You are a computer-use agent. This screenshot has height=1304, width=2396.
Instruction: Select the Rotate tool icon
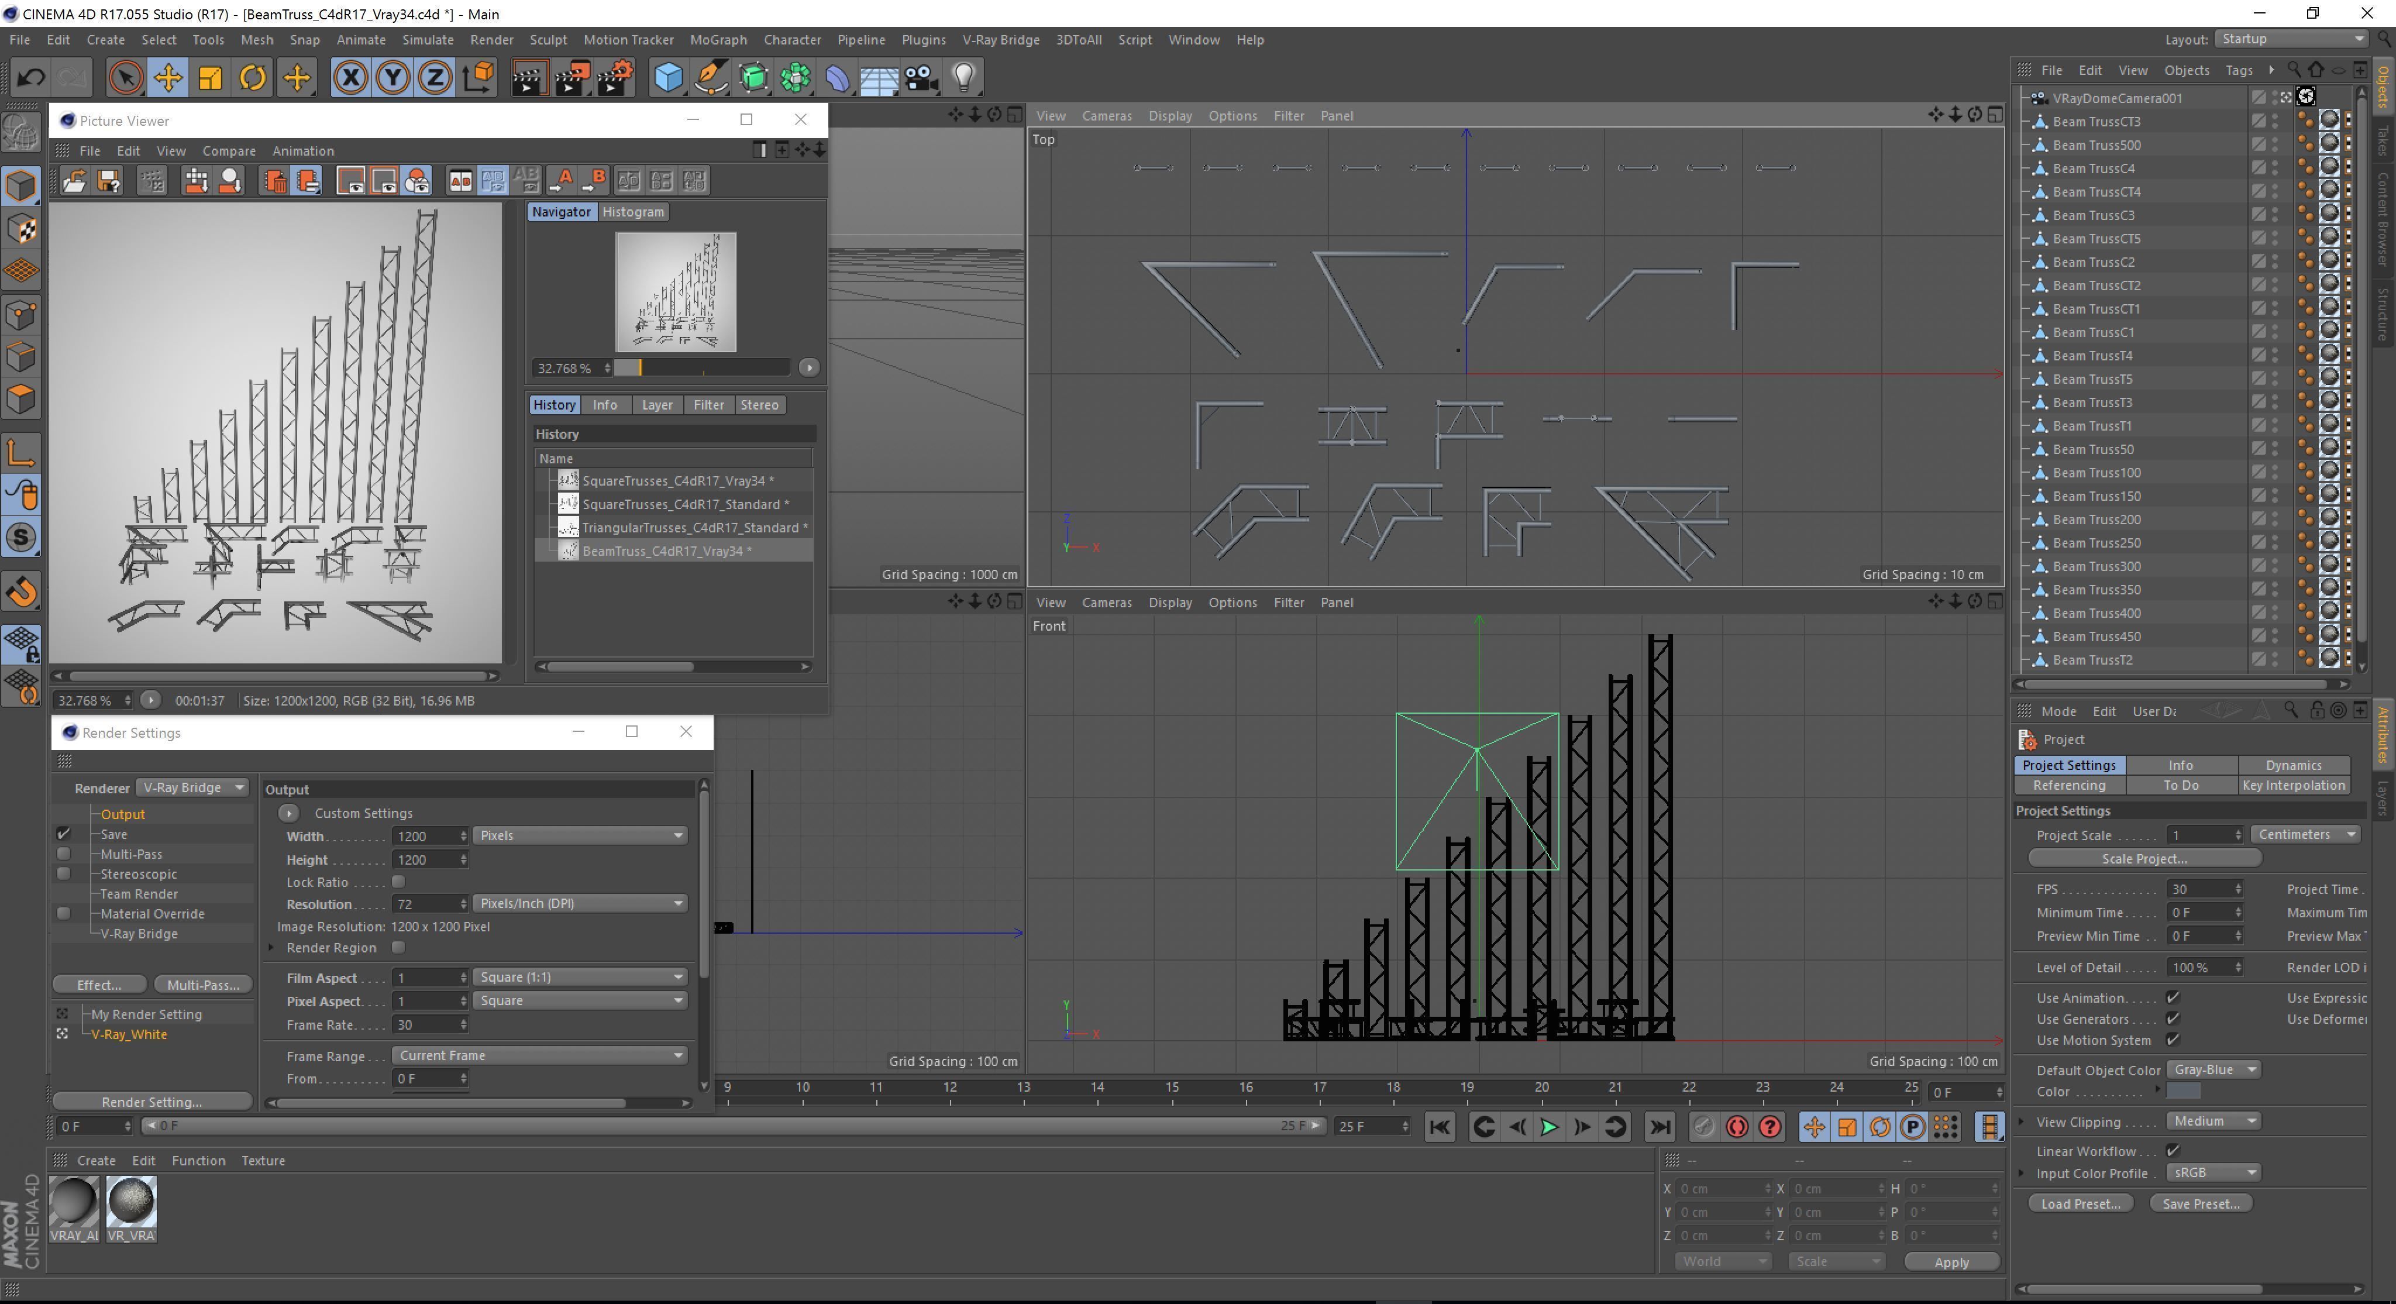click(253, 78)
